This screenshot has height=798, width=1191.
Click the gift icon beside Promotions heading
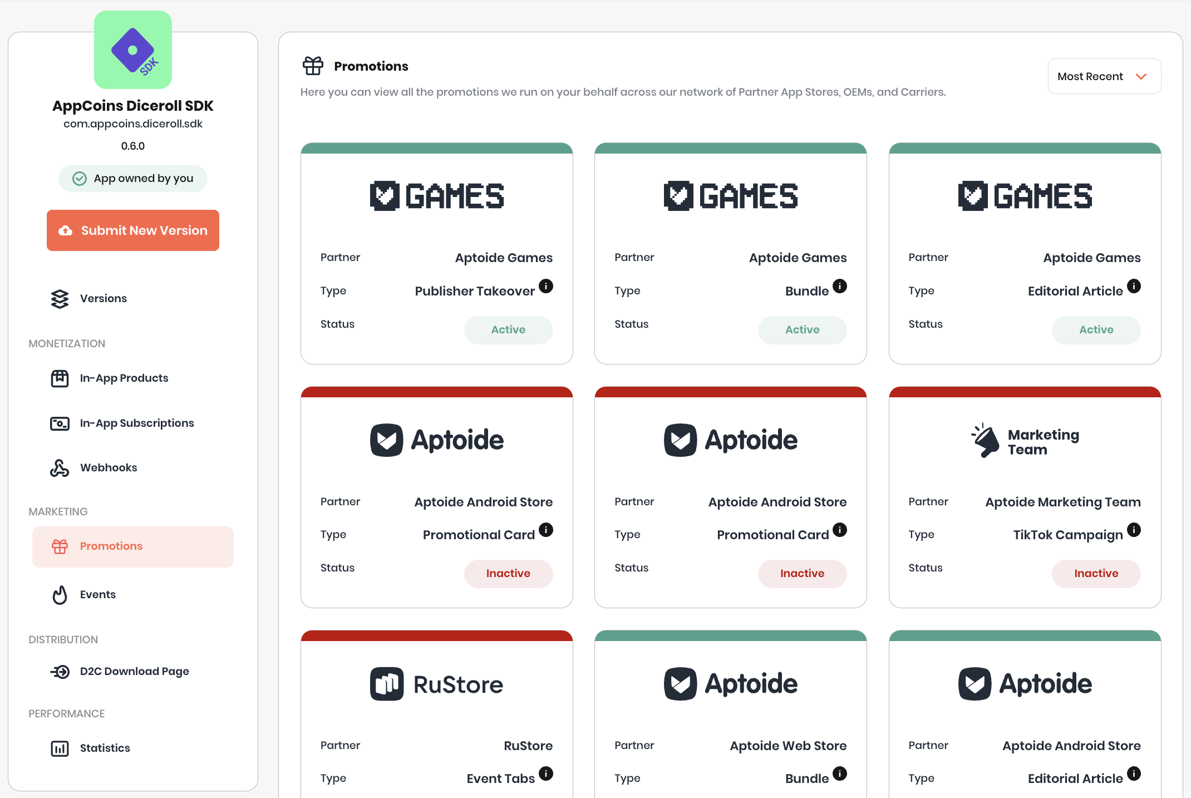[313, 66]
